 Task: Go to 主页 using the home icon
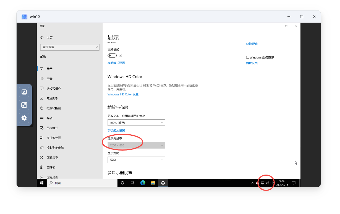click(x=42, y=38)
